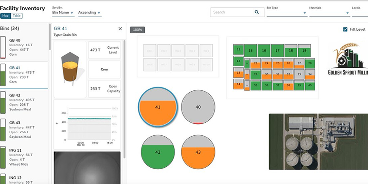Viewport: 368px width, 184px height.
Task: Select GB 40 in bins list
Action: click(x=25, y=47)
